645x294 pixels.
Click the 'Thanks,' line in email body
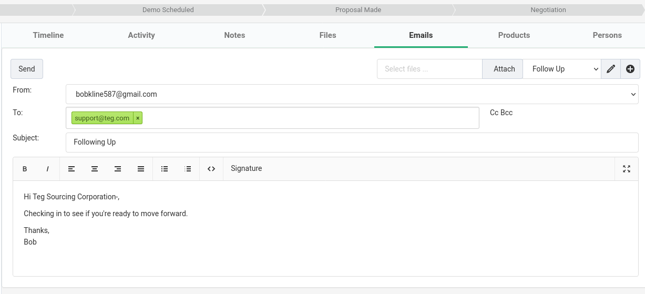pos(37,230)
